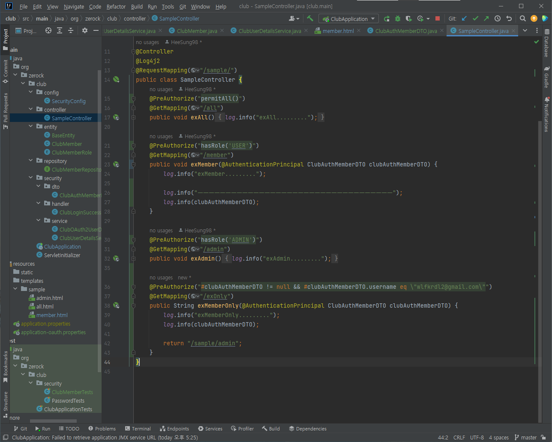Click the orange IDE update icon
The width and height of the screenshot is (552, 442).
point(534,18)
